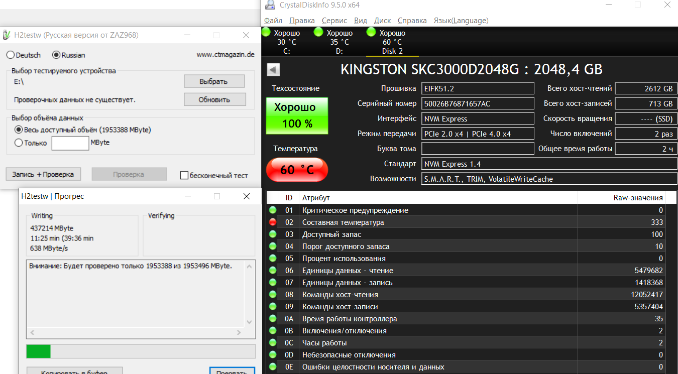Open Справка menu
Screen dimensions: 678x374
(412, 21)
